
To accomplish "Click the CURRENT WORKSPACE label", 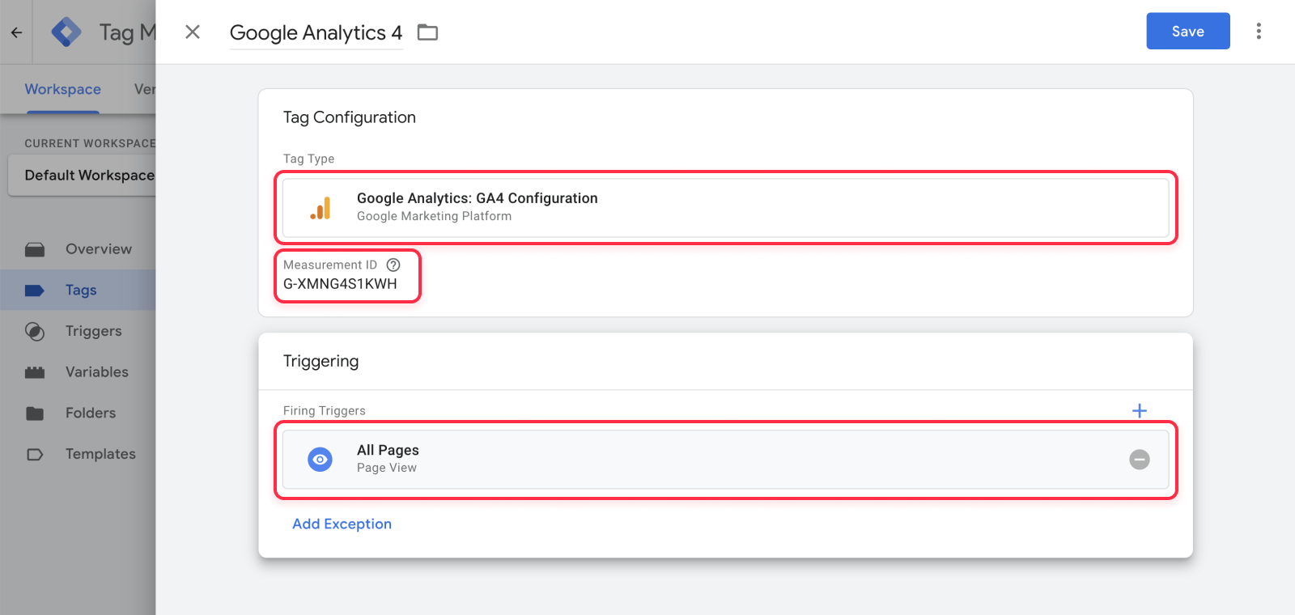I will point(90,143).
